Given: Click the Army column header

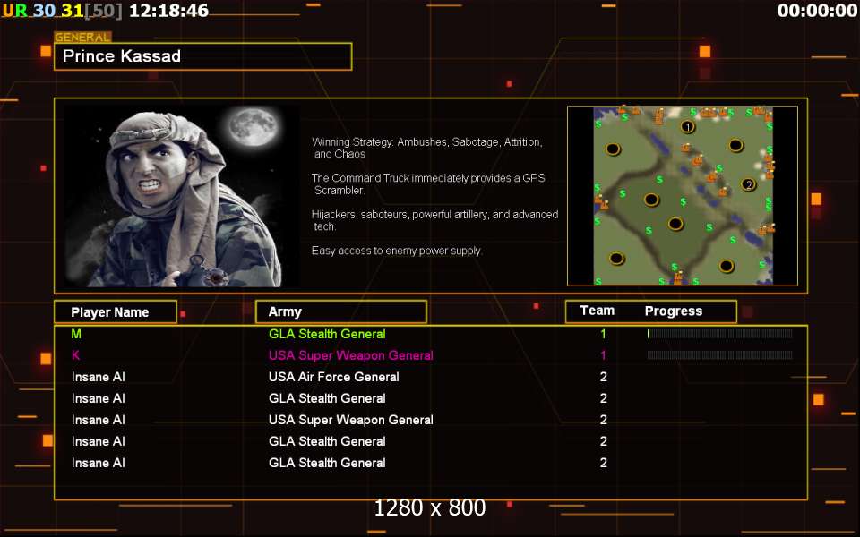Looking at the screenshot, I should pos(340,311).
